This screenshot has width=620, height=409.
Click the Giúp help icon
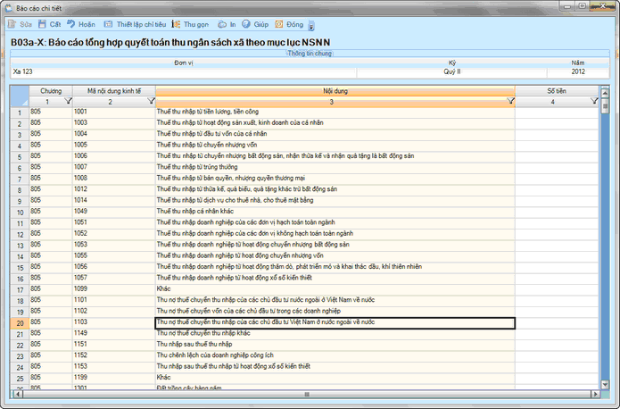coord(246,24)
